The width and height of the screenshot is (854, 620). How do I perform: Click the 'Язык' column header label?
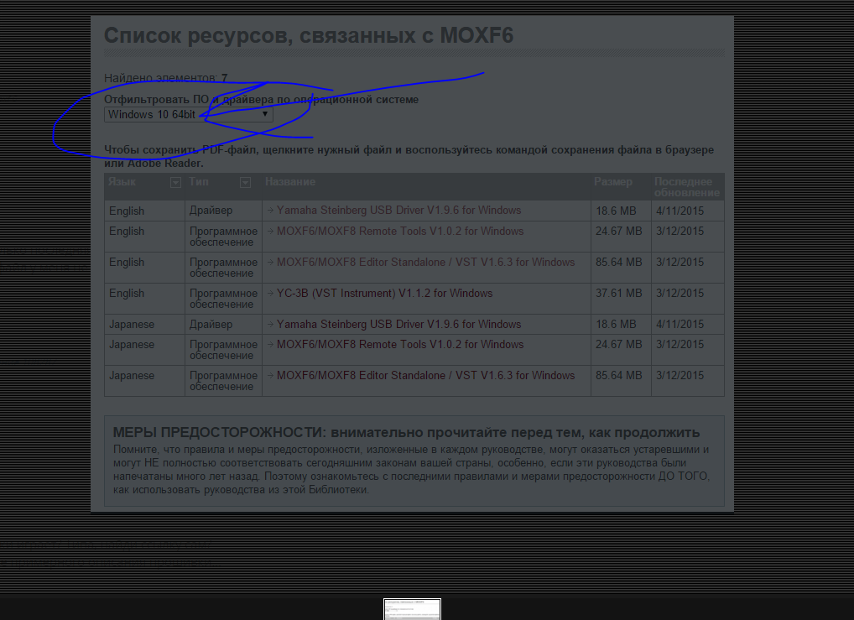(122, 182)
